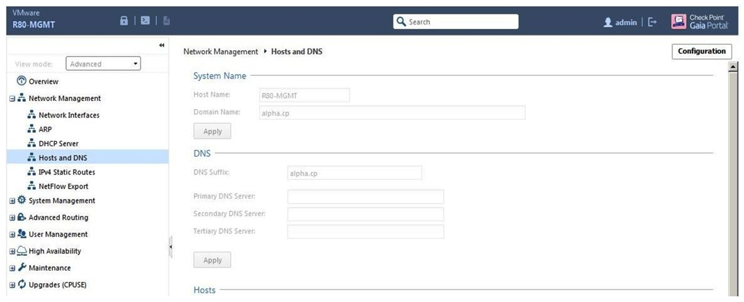Click the System Name section heading
This screenshot has width=744, height=302.
coord(220,76)
